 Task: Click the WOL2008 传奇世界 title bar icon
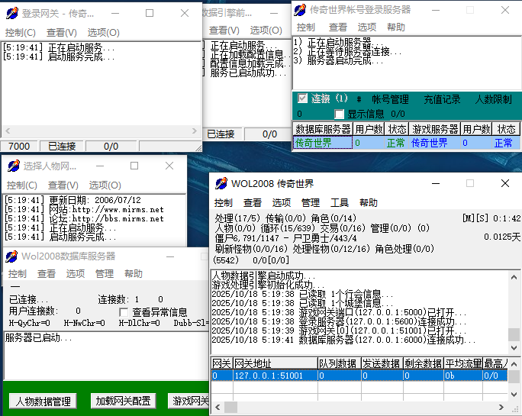pyautogui.click(x=221, y=183)
